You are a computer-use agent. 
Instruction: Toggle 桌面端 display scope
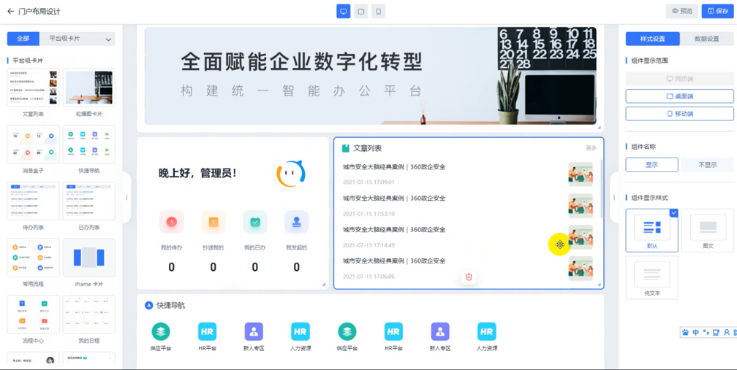(680, 96)
